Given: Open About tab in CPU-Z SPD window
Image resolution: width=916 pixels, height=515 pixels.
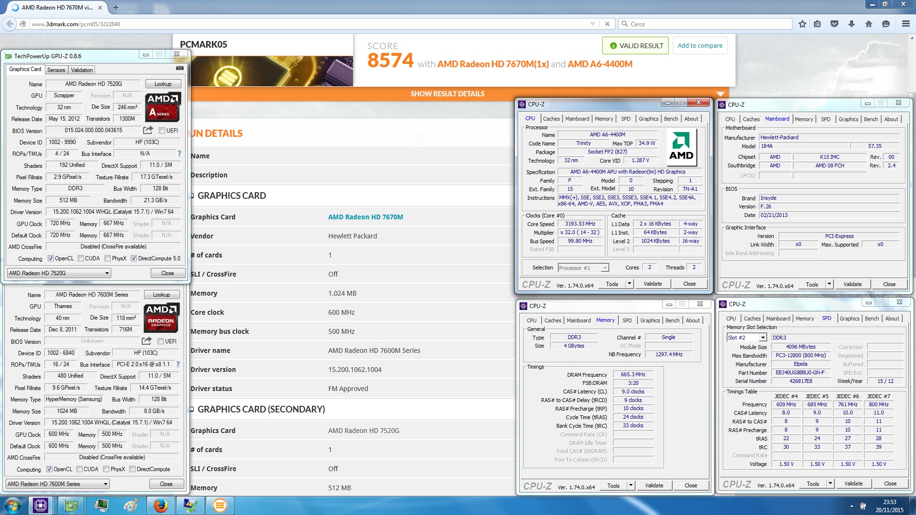Looking at the screenshot, I should (892, 319).
